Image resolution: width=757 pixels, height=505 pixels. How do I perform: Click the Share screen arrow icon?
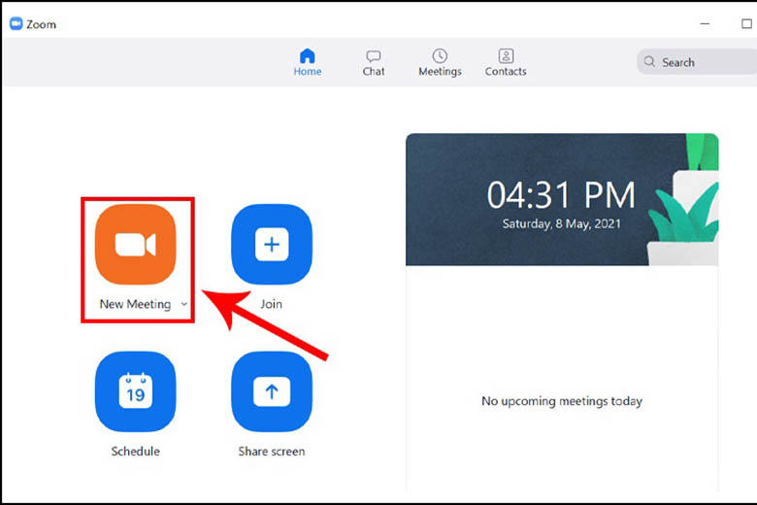point(272,391)
